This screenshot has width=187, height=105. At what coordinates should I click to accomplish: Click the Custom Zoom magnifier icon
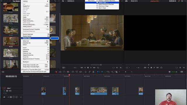click(x=116, y=72)
